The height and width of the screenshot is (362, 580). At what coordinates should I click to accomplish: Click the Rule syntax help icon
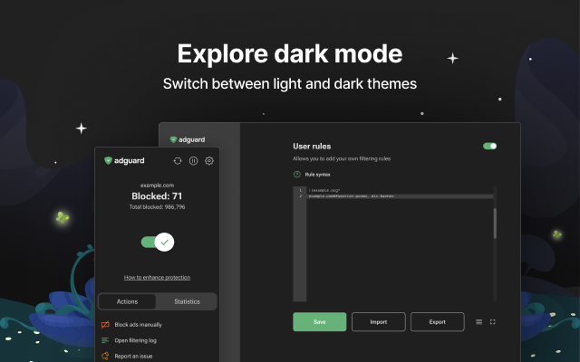[297, 175]
